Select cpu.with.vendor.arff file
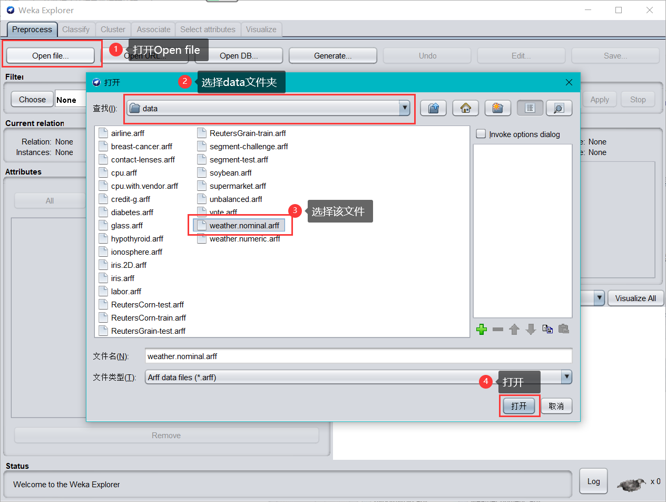 pos(139,186)
